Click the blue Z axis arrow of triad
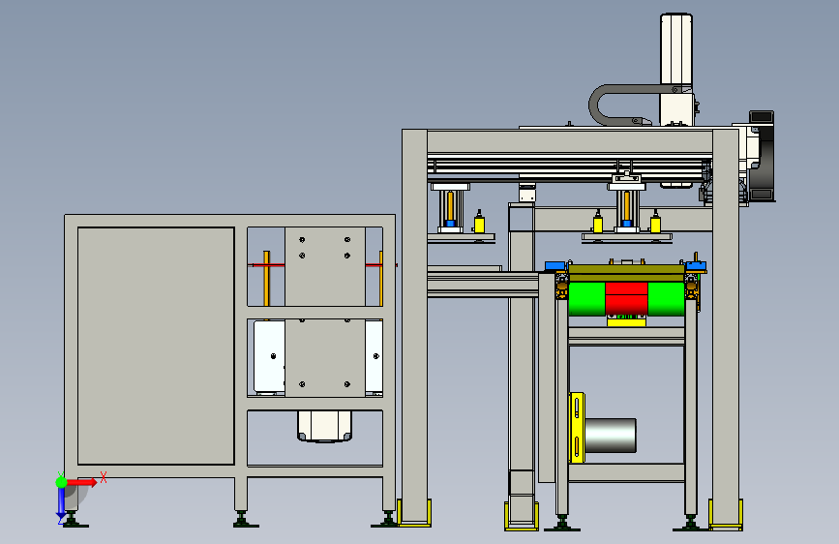 pyautogui.click(x=61, y=503)
